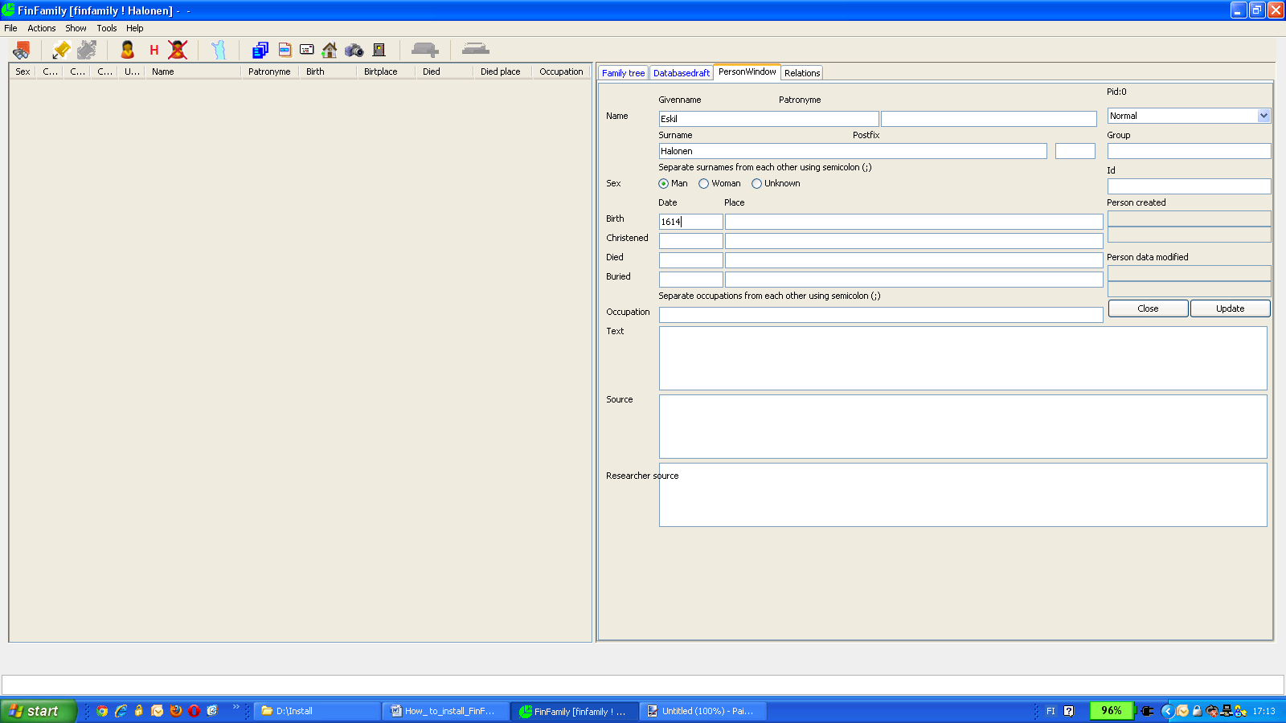This screenshot has width=1286, height=723.
Task: Sort list by the Sex column header
Action: [x=23, y=71]
